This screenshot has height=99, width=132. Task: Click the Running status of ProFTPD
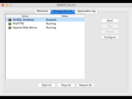point(51,24)
